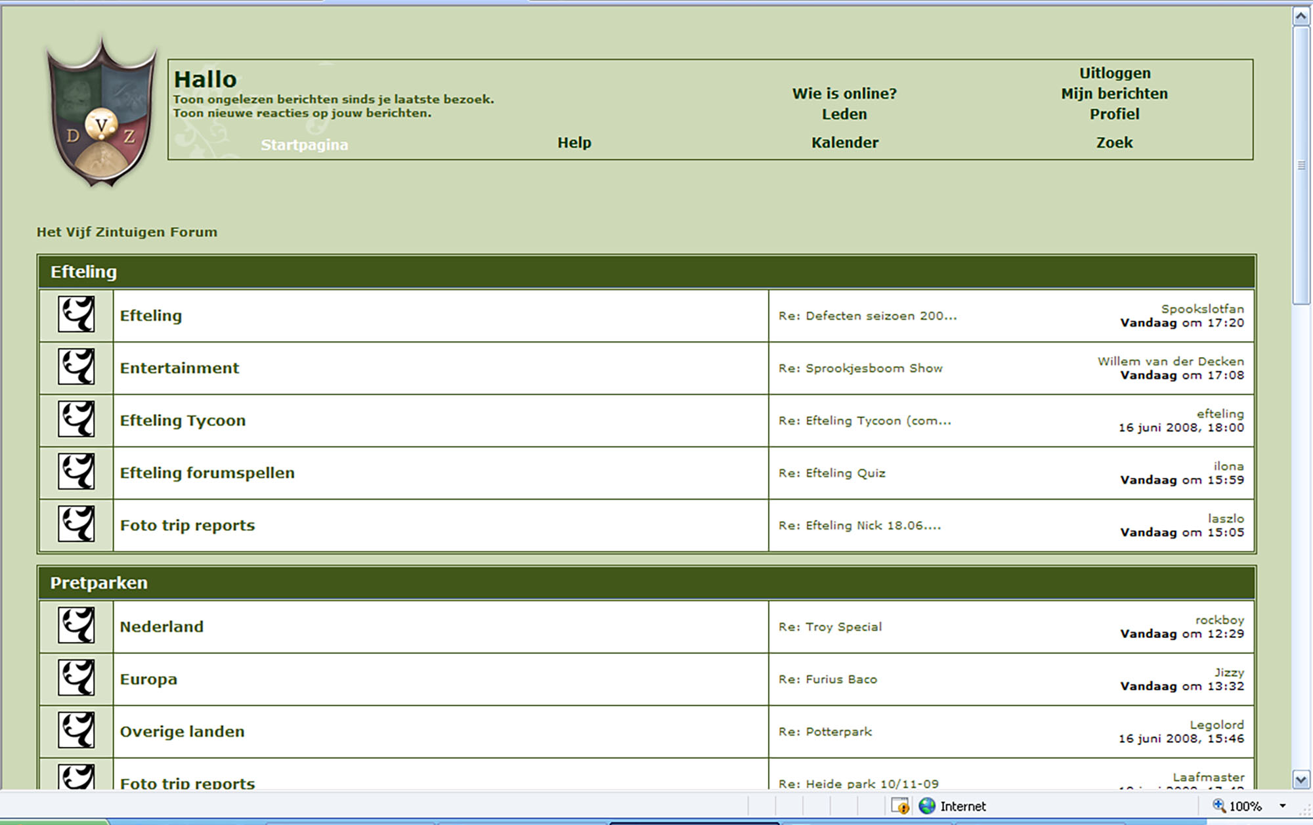
Task: View user efteling's profile
Action: (1220, 413)
